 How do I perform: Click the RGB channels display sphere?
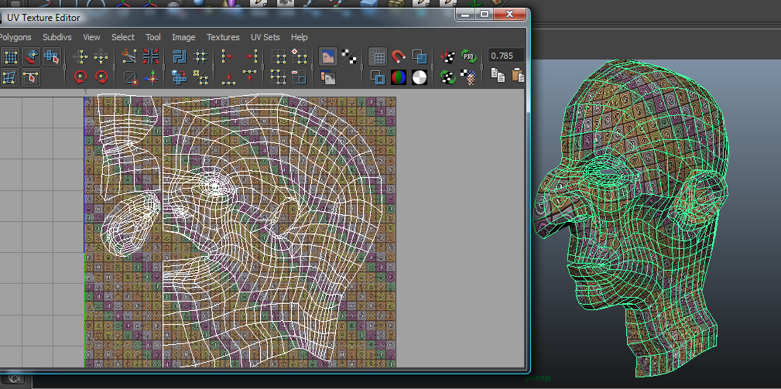[x=399, y=77]
